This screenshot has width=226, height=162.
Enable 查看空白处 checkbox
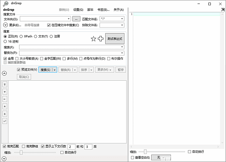[132, 157]
